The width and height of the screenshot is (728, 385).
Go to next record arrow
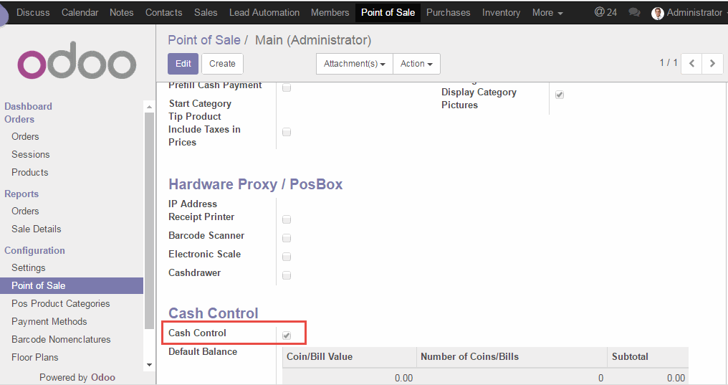click(712, 63)
